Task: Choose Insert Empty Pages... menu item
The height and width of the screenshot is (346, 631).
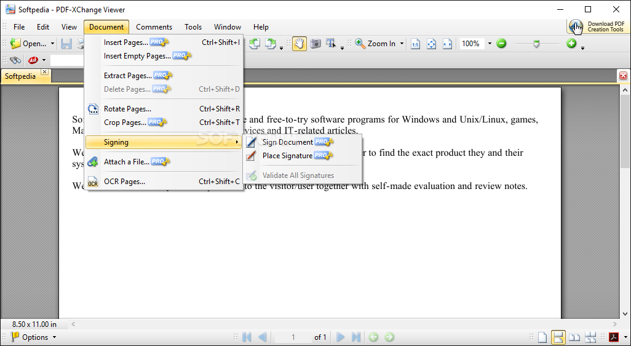Action: coord(164,56)
